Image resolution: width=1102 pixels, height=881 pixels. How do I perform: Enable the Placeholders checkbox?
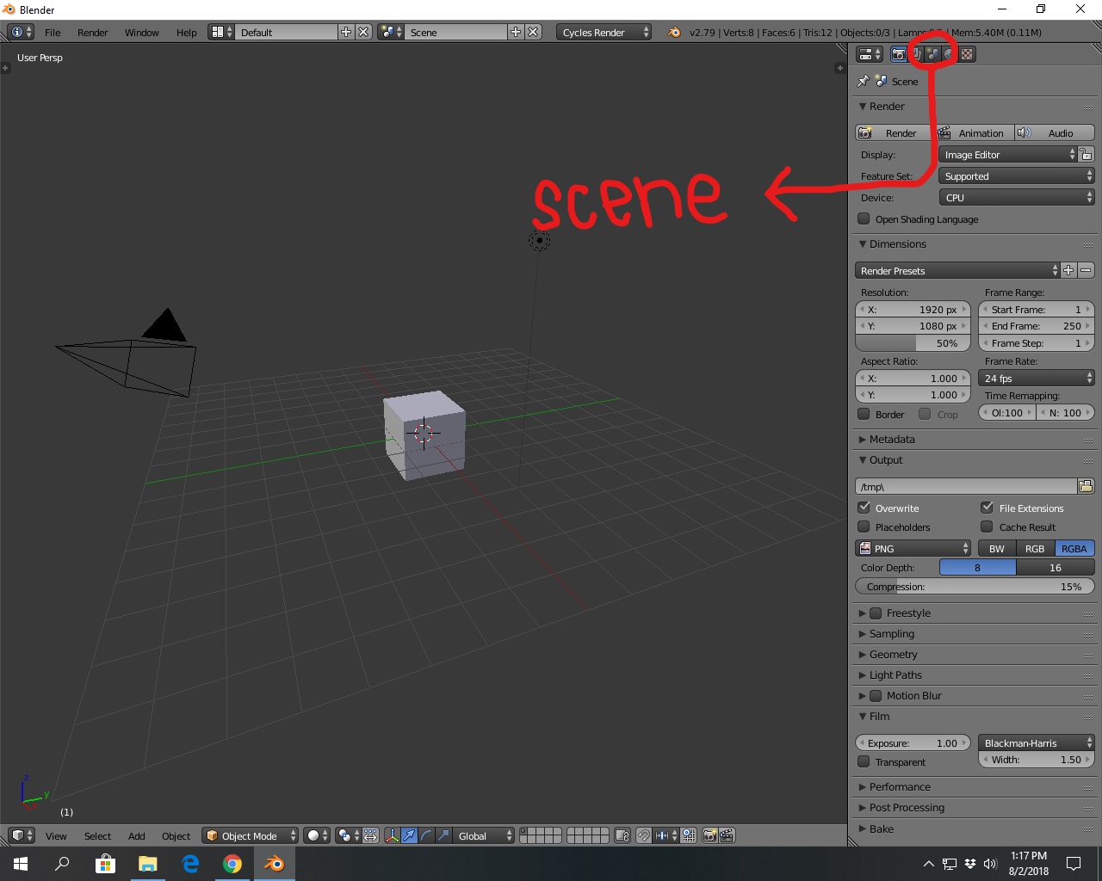click(x=864, y=527)
